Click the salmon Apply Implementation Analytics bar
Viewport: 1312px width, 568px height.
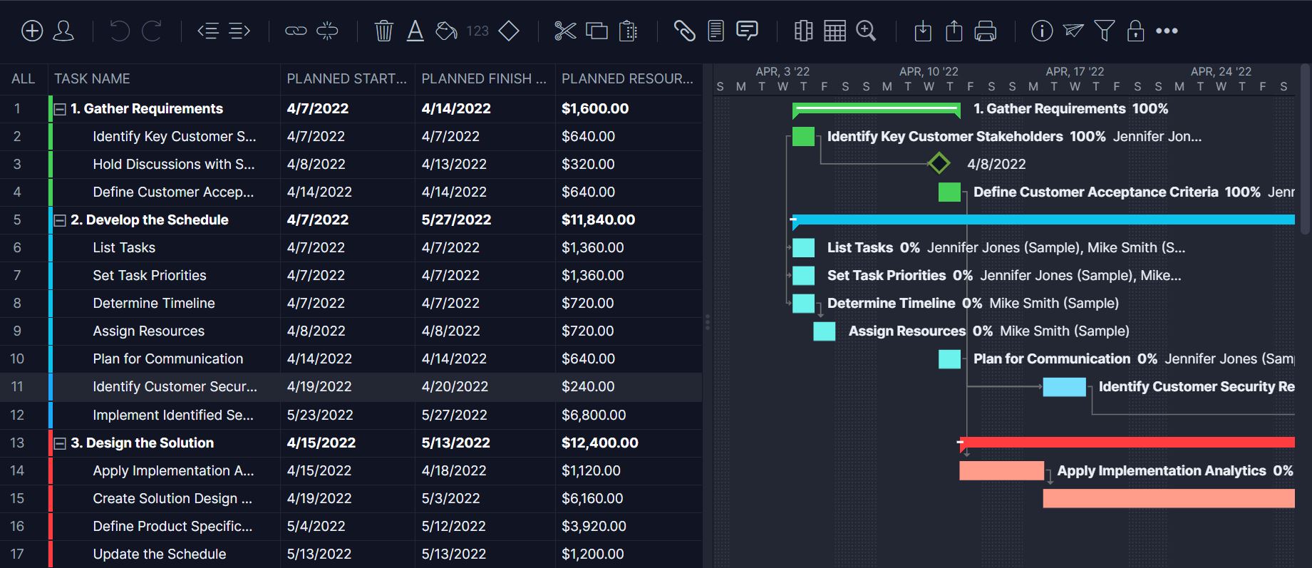(x=1001, y=470)
